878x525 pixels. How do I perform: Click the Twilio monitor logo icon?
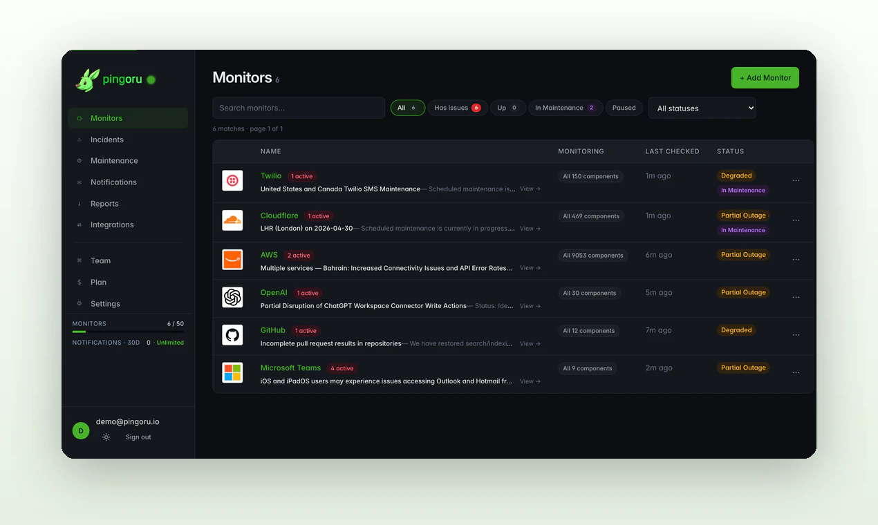[232, 180]
